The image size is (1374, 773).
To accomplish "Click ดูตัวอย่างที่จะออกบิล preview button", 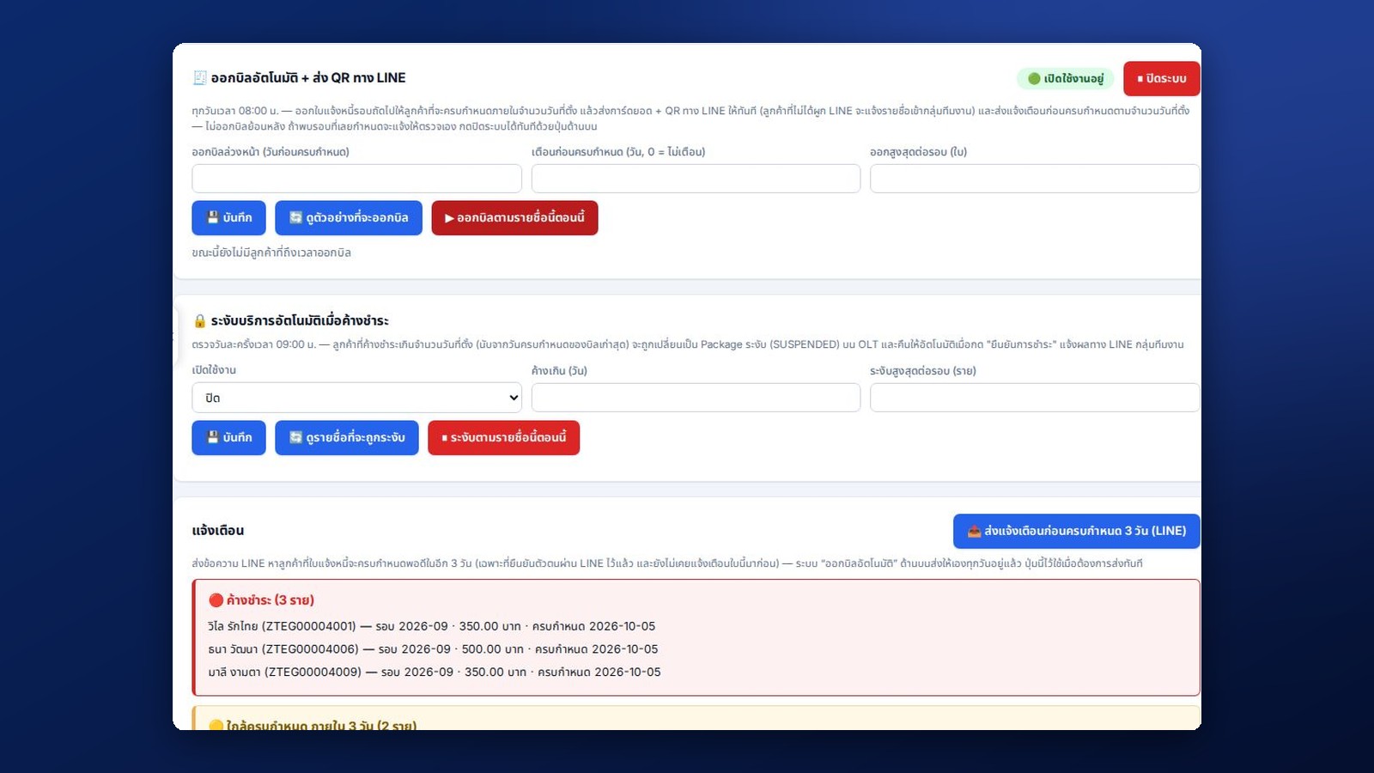I will pos(349,218).
